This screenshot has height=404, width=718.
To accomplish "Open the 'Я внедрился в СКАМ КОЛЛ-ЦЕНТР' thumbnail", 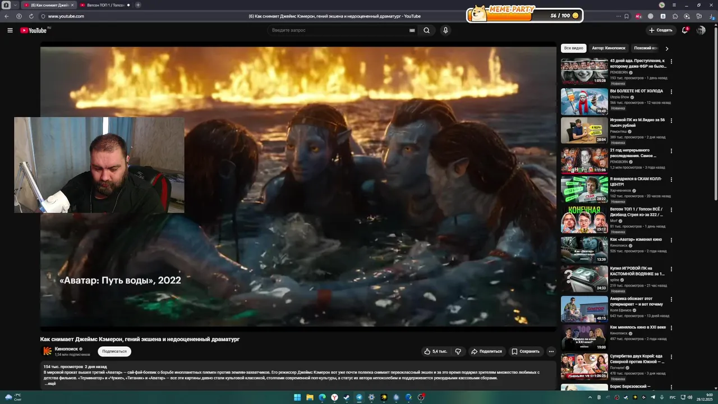I will coord(584,190).
